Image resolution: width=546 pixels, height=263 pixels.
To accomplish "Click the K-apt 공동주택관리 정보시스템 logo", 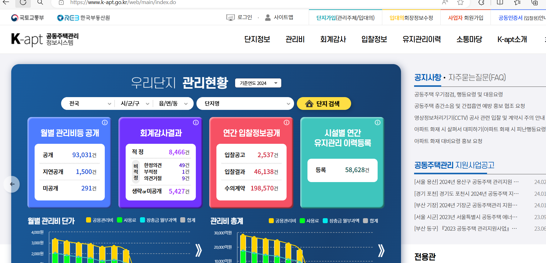I will pos(45,40).
